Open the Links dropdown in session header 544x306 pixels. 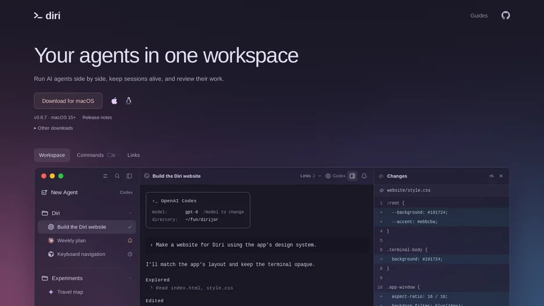click(310, 176)
